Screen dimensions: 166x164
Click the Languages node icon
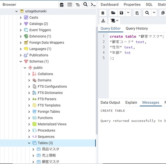[x=26, y=49]
